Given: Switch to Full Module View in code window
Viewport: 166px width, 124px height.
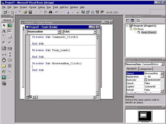Looking at the screenshot, I should 31,97.
